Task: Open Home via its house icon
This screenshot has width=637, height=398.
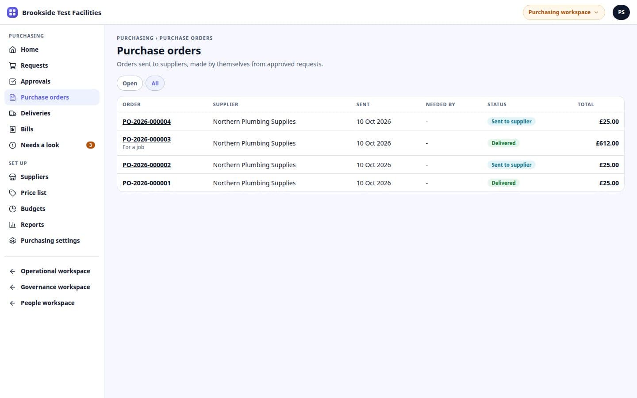Action: coord(12,50)
